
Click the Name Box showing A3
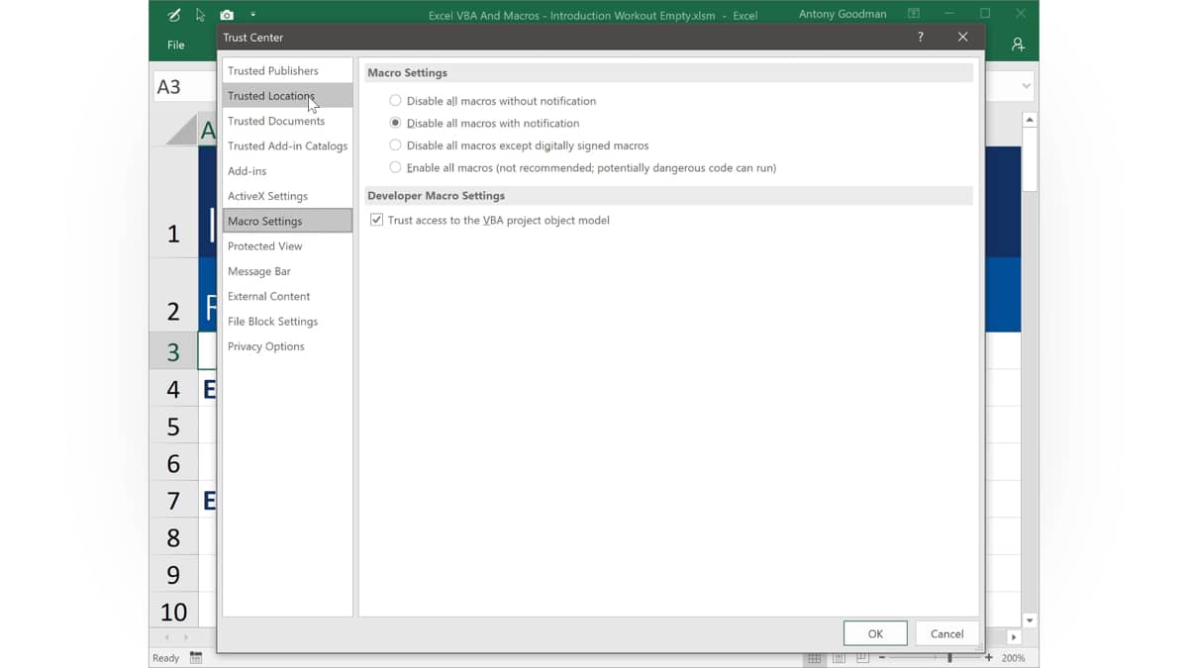[184, 86]
